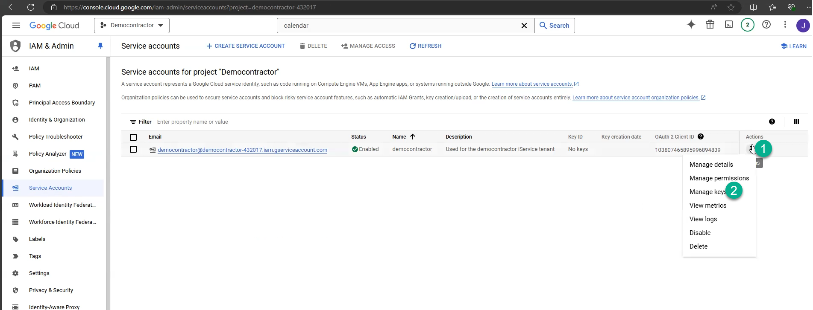This screenshot has width=813, height=310.
Task: Open Learn more about service accounts link
Action: coord(535,84)
